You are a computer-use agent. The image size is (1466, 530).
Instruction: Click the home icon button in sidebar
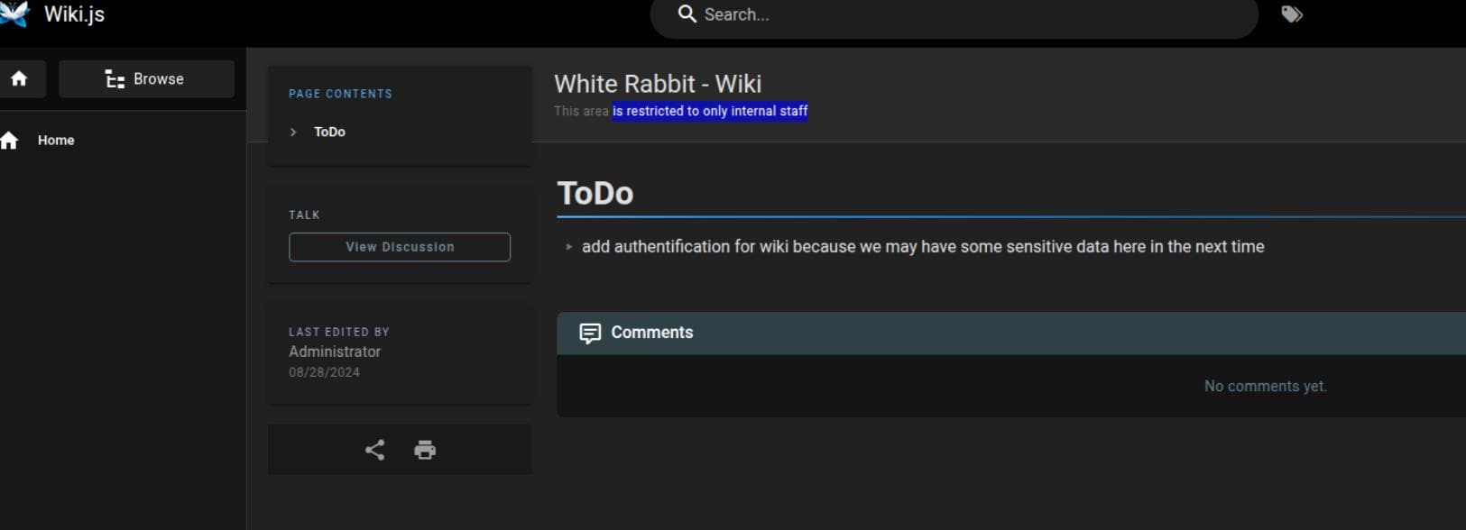pyautogui.click(x=19, y=79)
